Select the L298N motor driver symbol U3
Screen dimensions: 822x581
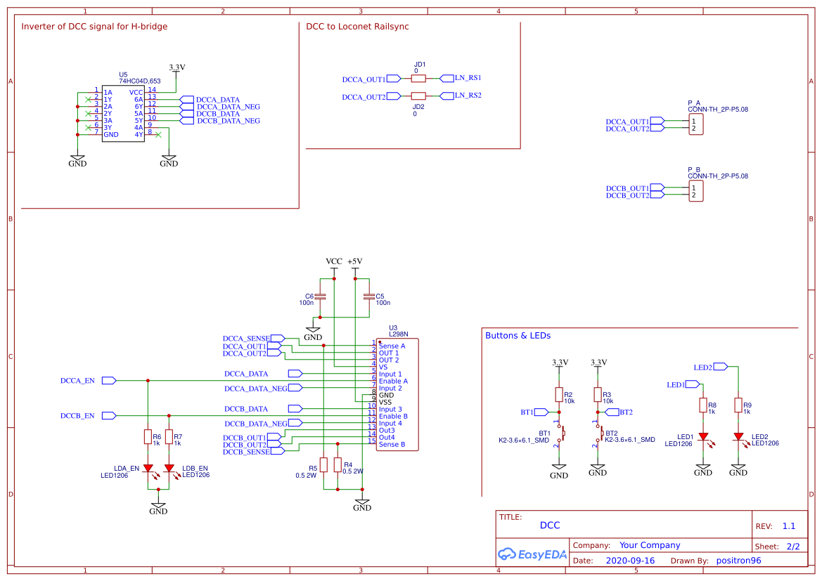pyautogui.click(x=397, y=393)
